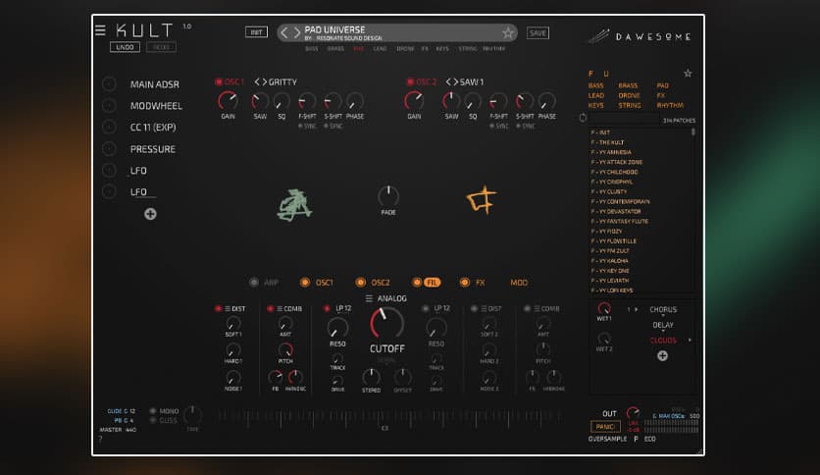Click the UNDO button
The image size is (820, 475).
(125, 47)
